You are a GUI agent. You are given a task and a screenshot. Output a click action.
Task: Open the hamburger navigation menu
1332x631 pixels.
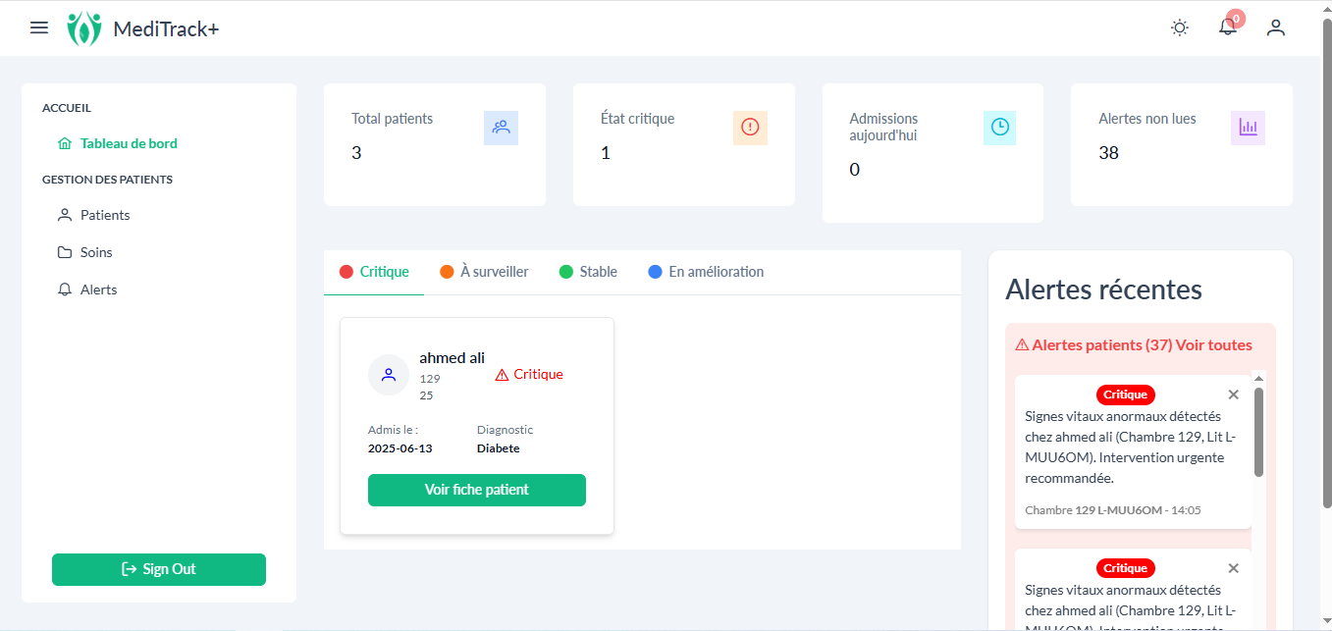[x=39, y=27]
